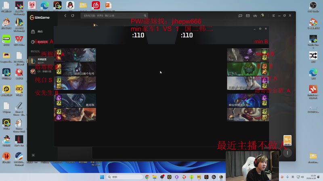Open WeGame download manager icon
The height and width of the screenshot is (181, 323).
pyautogui.click(x=255, y=16)
